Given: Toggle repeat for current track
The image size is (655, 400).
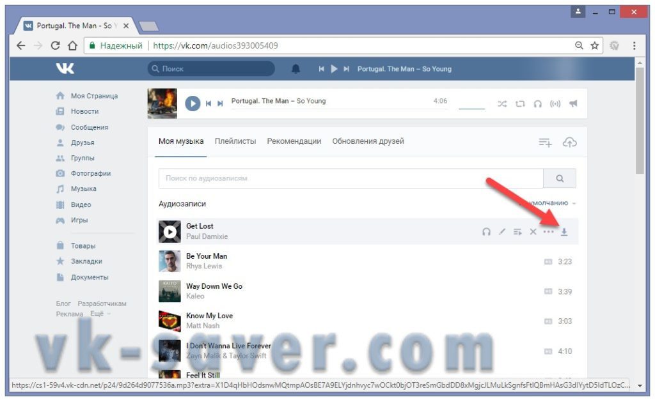Looking at the screenshot, I should pyautogui.click(x=520, y=104).
